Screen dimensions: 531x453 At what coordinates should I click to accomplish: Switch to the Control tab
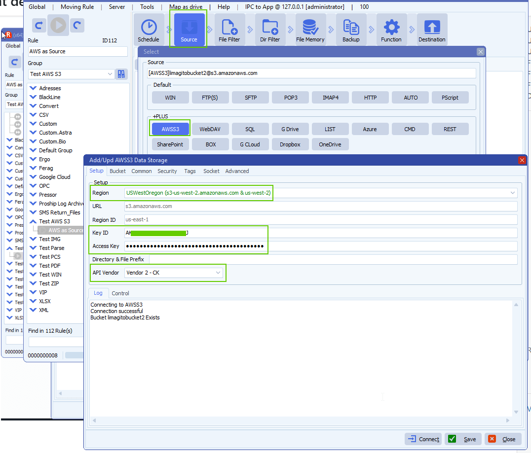(x=120, y=293)
